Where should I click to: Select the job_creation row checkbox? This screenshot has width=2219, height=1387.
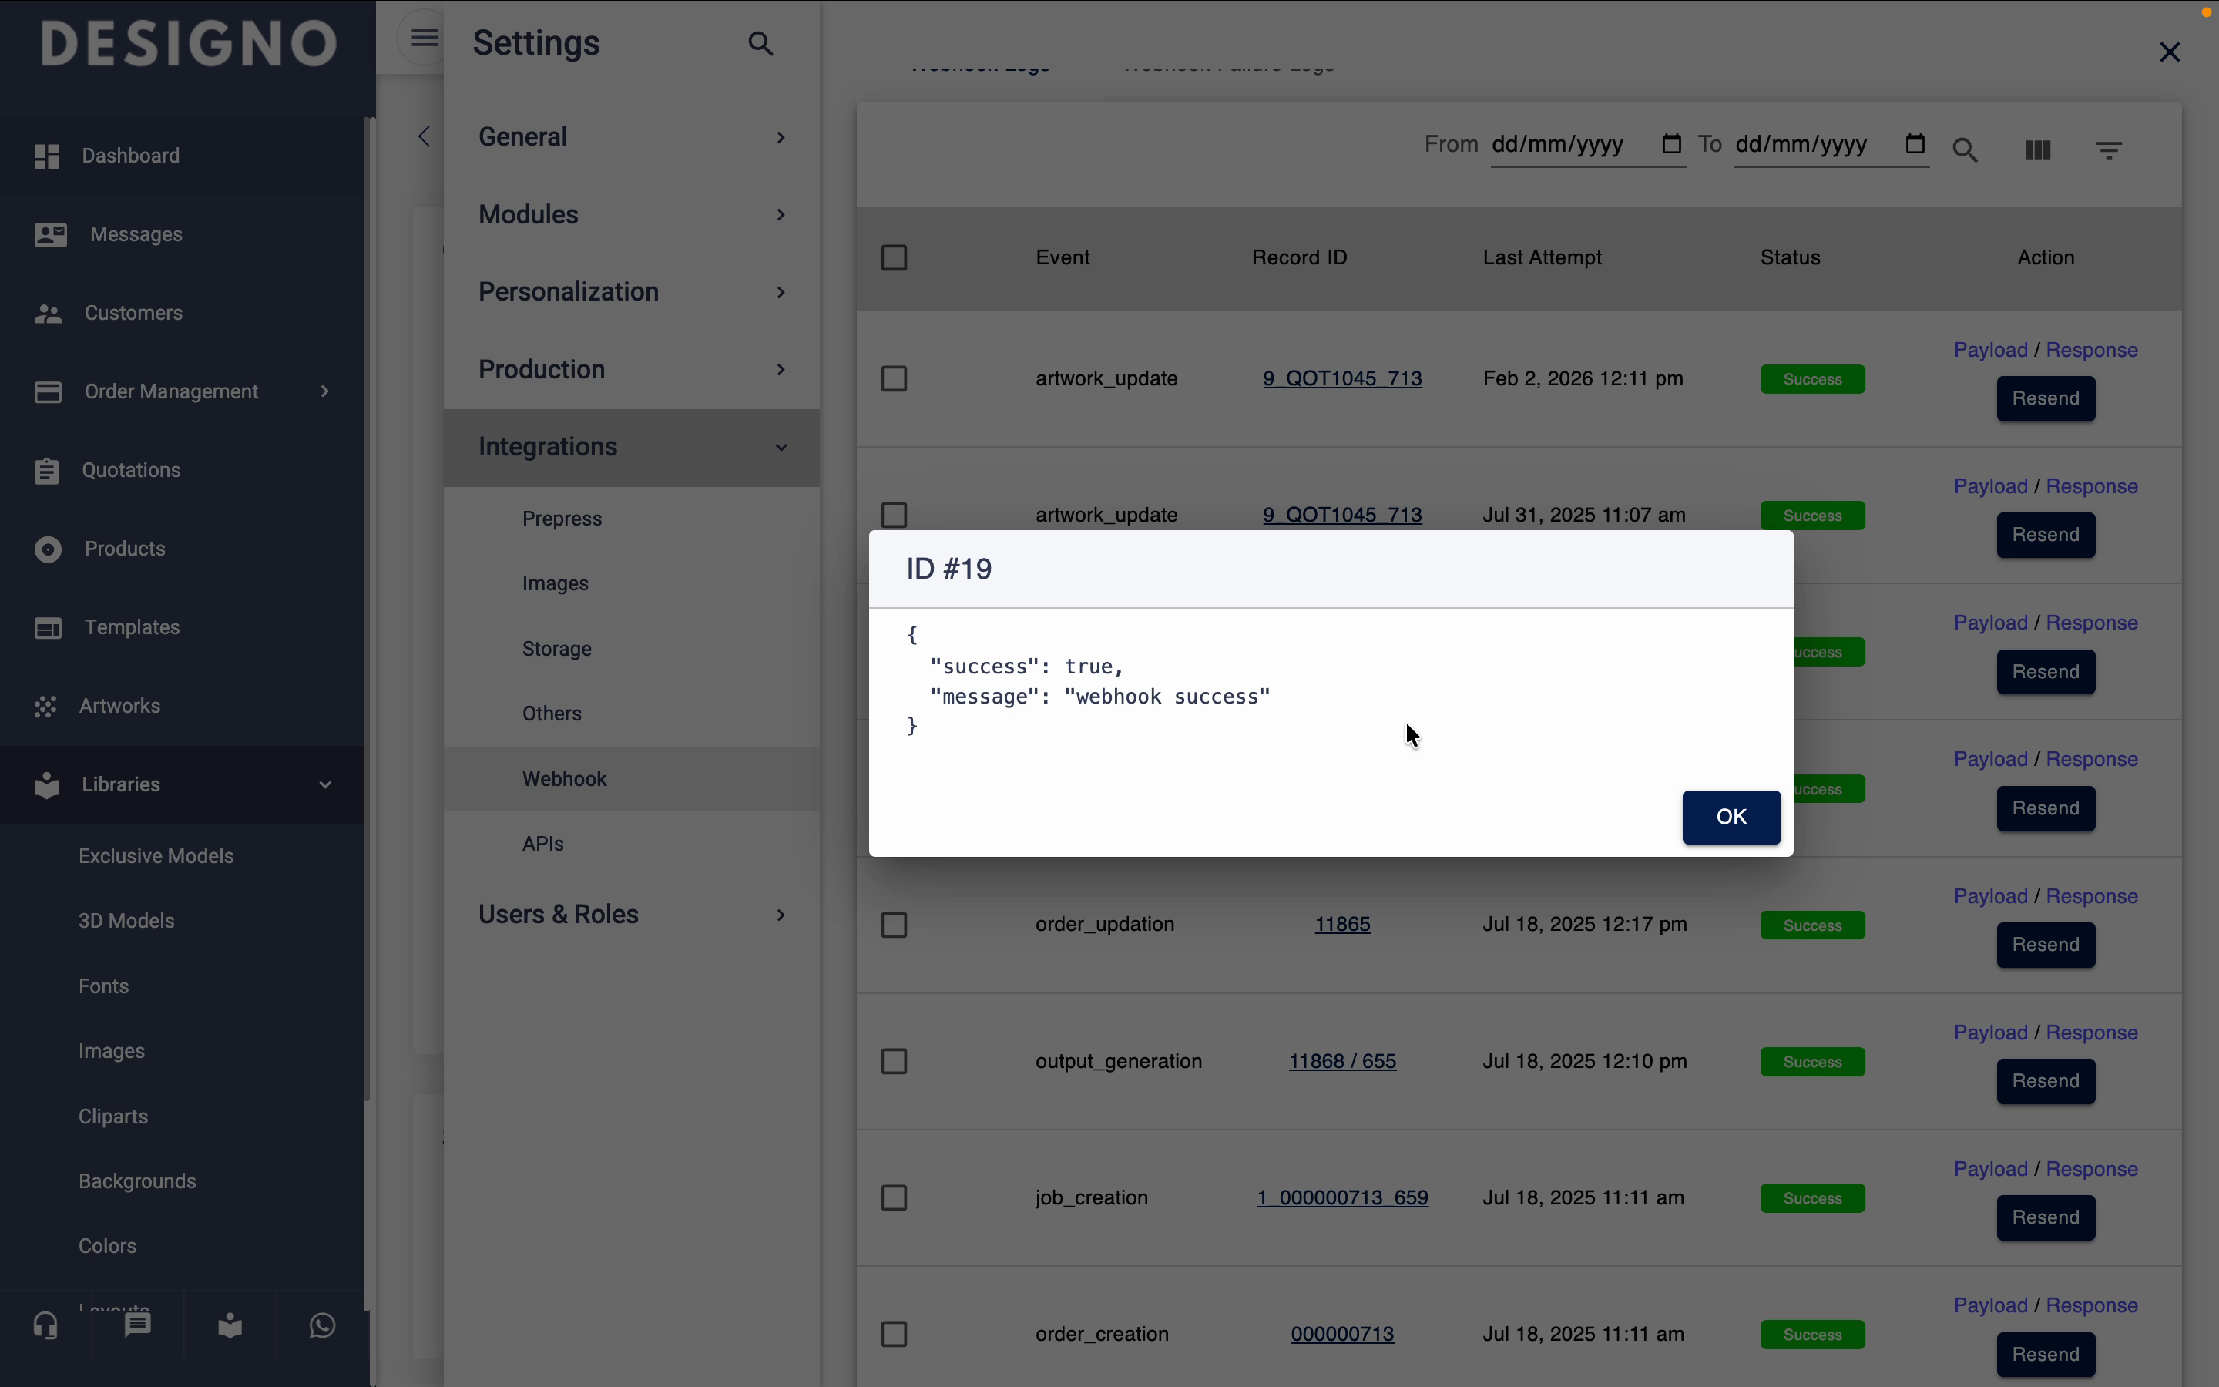click(x=894, y=1198)
